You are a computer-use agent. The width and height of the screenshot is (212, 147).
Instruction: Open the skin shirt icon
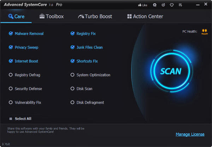172,5
